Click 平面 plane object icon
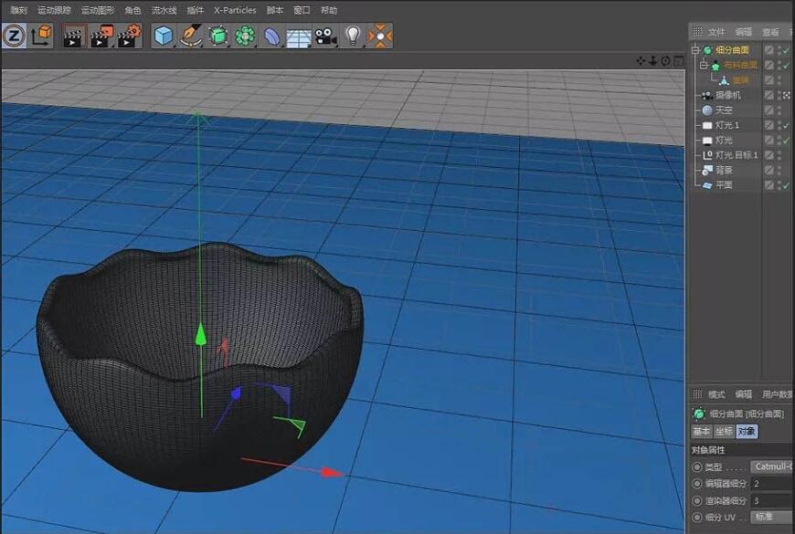This screenshot has height=534, width=795. [x=706, y=185]
